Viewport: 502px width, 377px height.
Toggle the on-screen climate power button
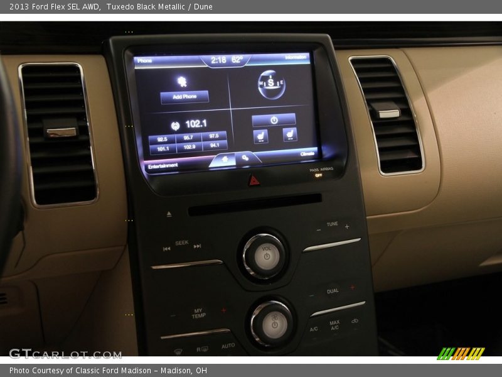274,120
